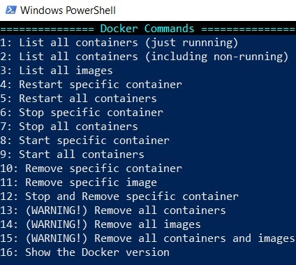296x265 pixels.
Task: Click the PowerShell icon in the title bar
Action: [11, 10]
